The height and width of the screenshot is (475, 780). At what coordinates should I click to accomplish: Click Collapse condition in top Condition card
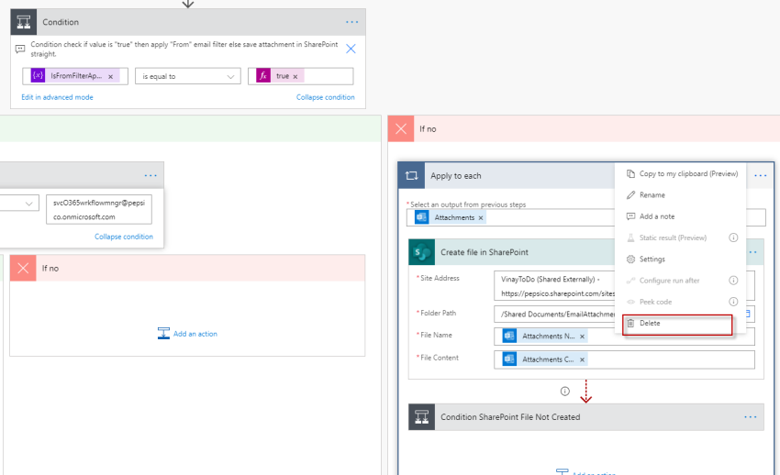(x=326, y=97)
